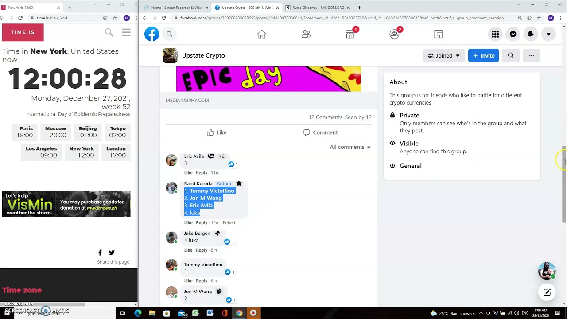Share Time.is page on Facebook icon
This screenshot has width=567, height=319.
coord(100,253)
